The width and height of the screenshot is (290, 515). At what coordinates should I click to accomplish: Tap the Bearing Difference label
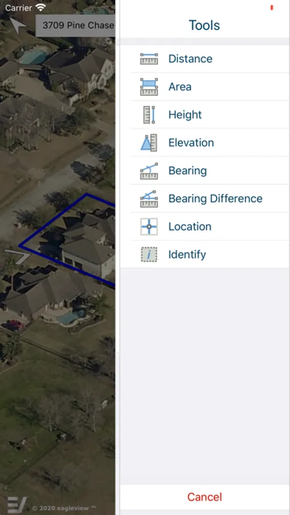point(216,199)
